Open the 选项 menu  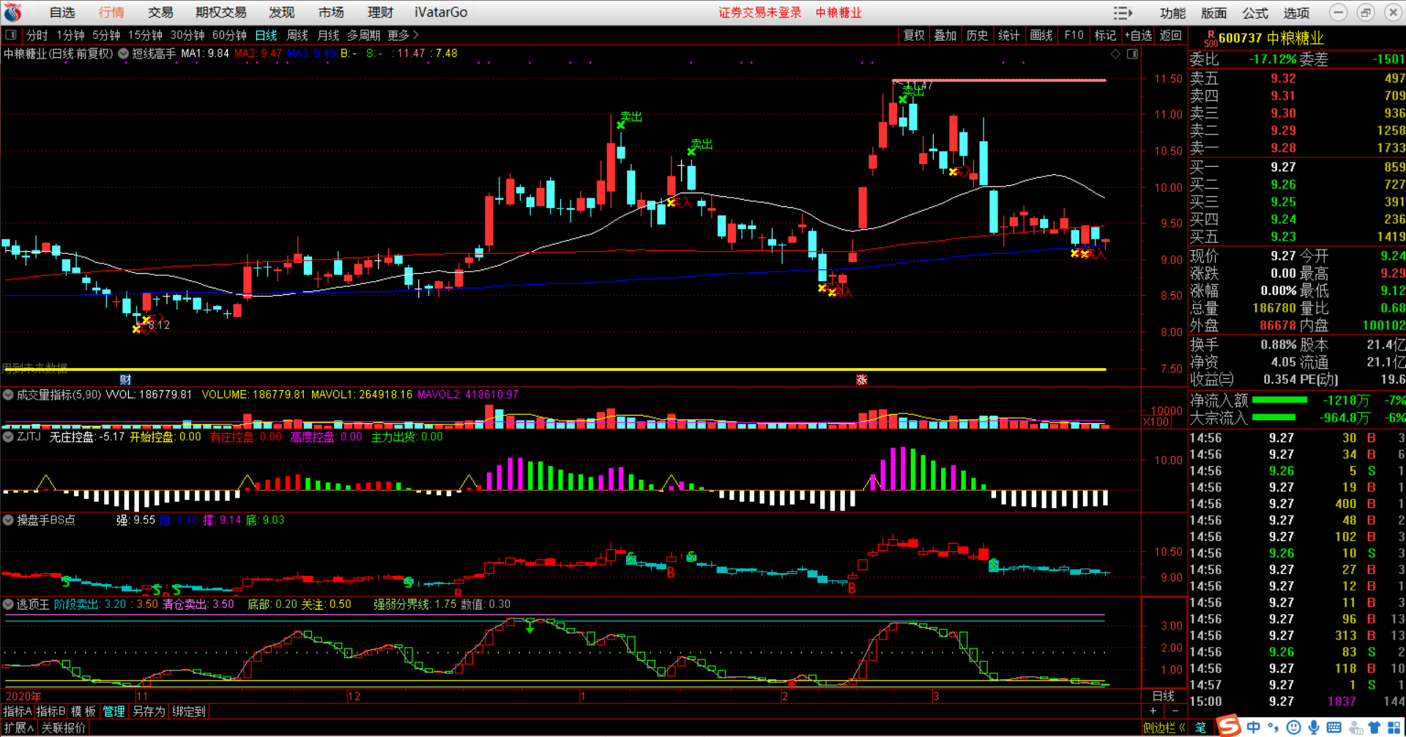click(x=1296, y=13)
